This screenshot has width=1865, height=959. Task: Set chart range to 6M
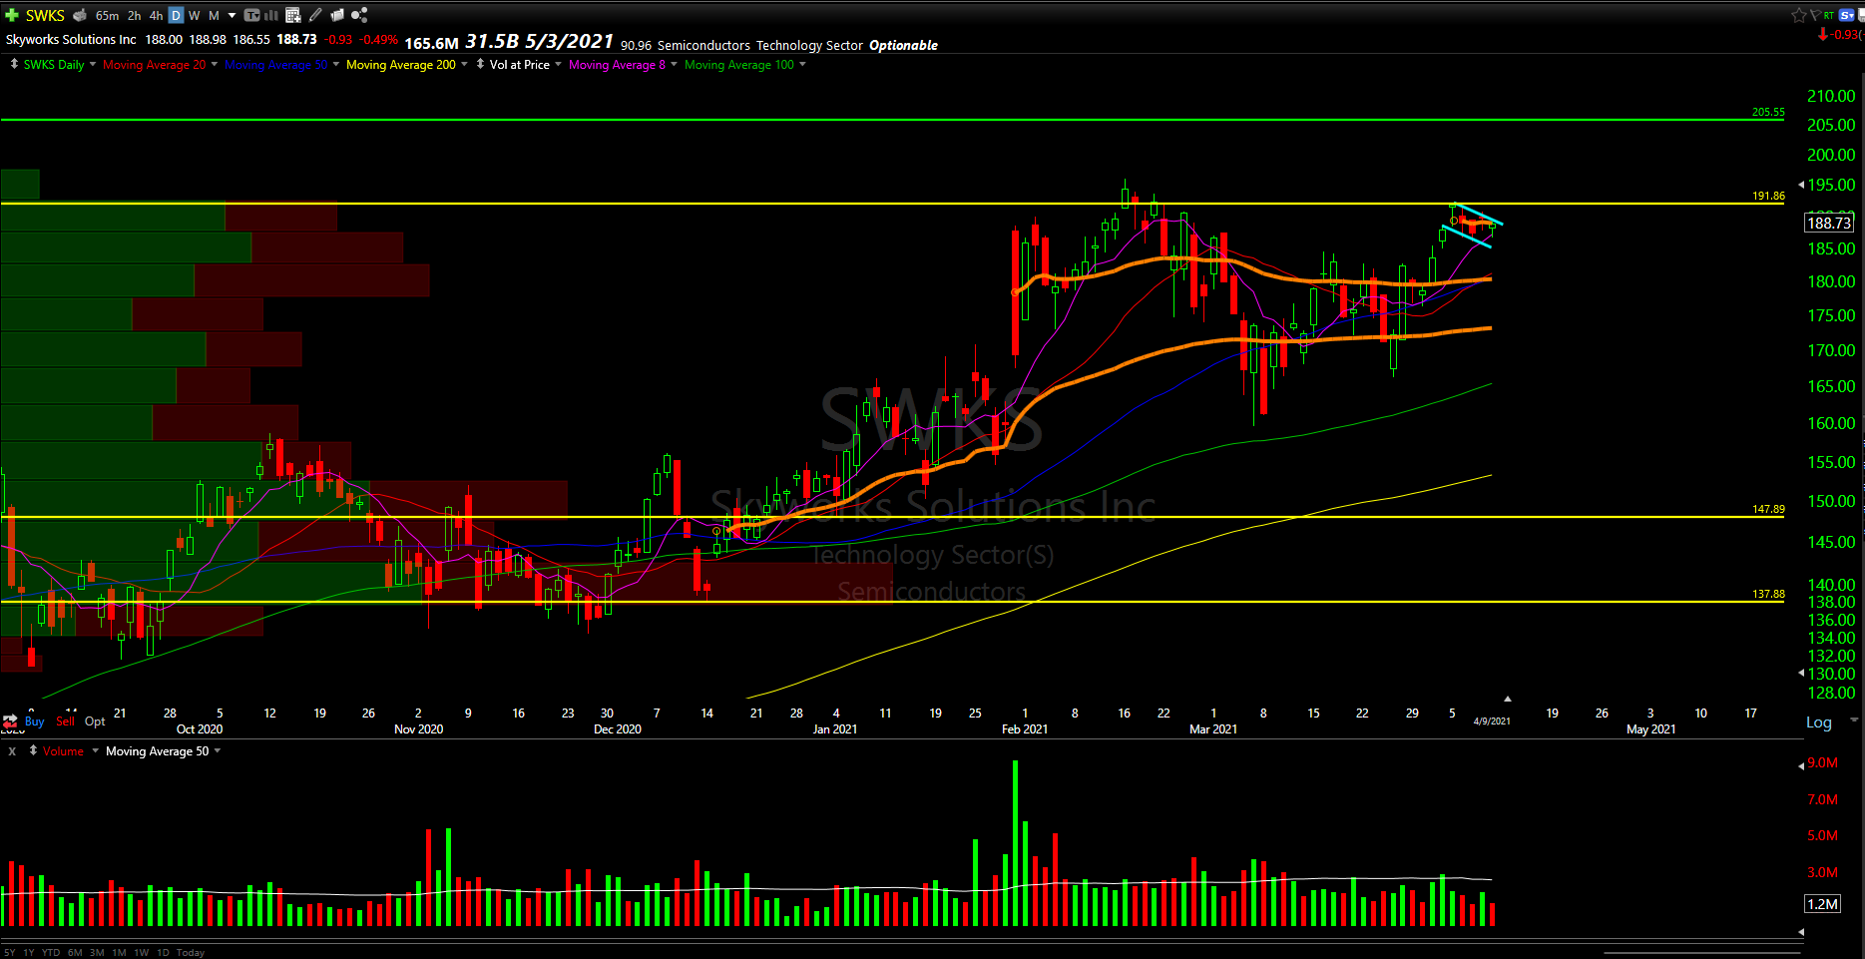75,953
